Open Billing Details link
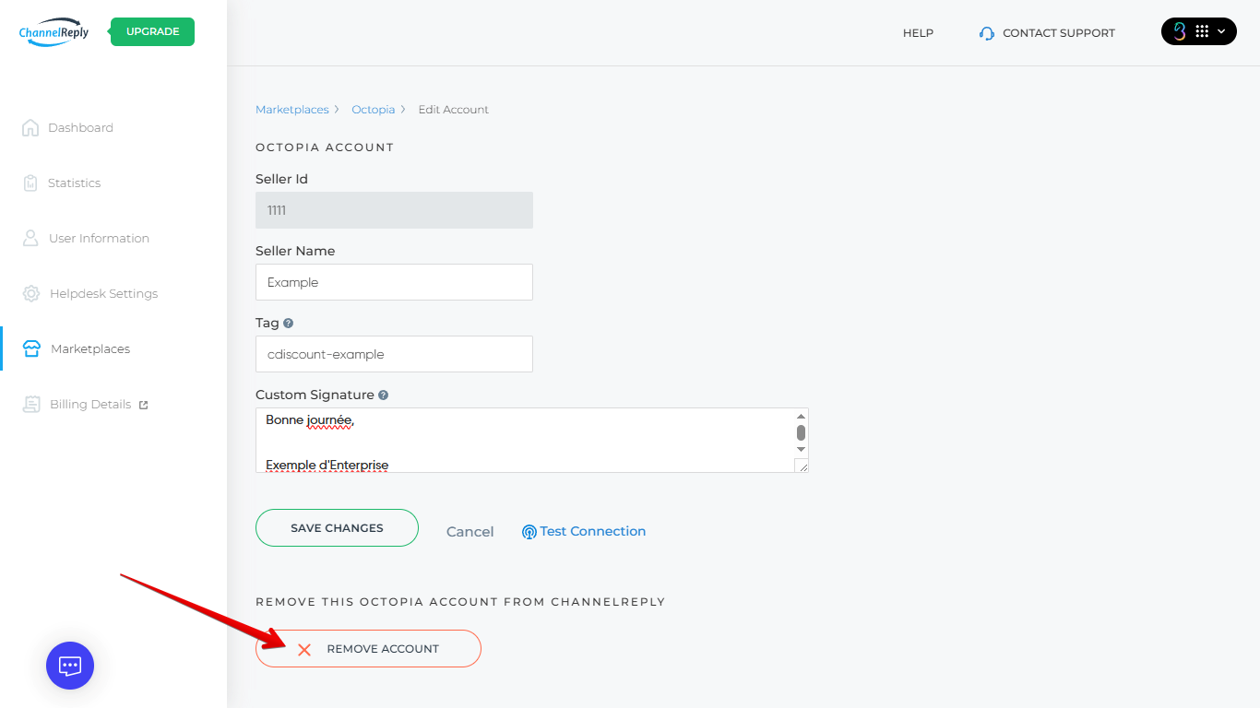This screenshot has width=1260, height=708. pos(90,405)
